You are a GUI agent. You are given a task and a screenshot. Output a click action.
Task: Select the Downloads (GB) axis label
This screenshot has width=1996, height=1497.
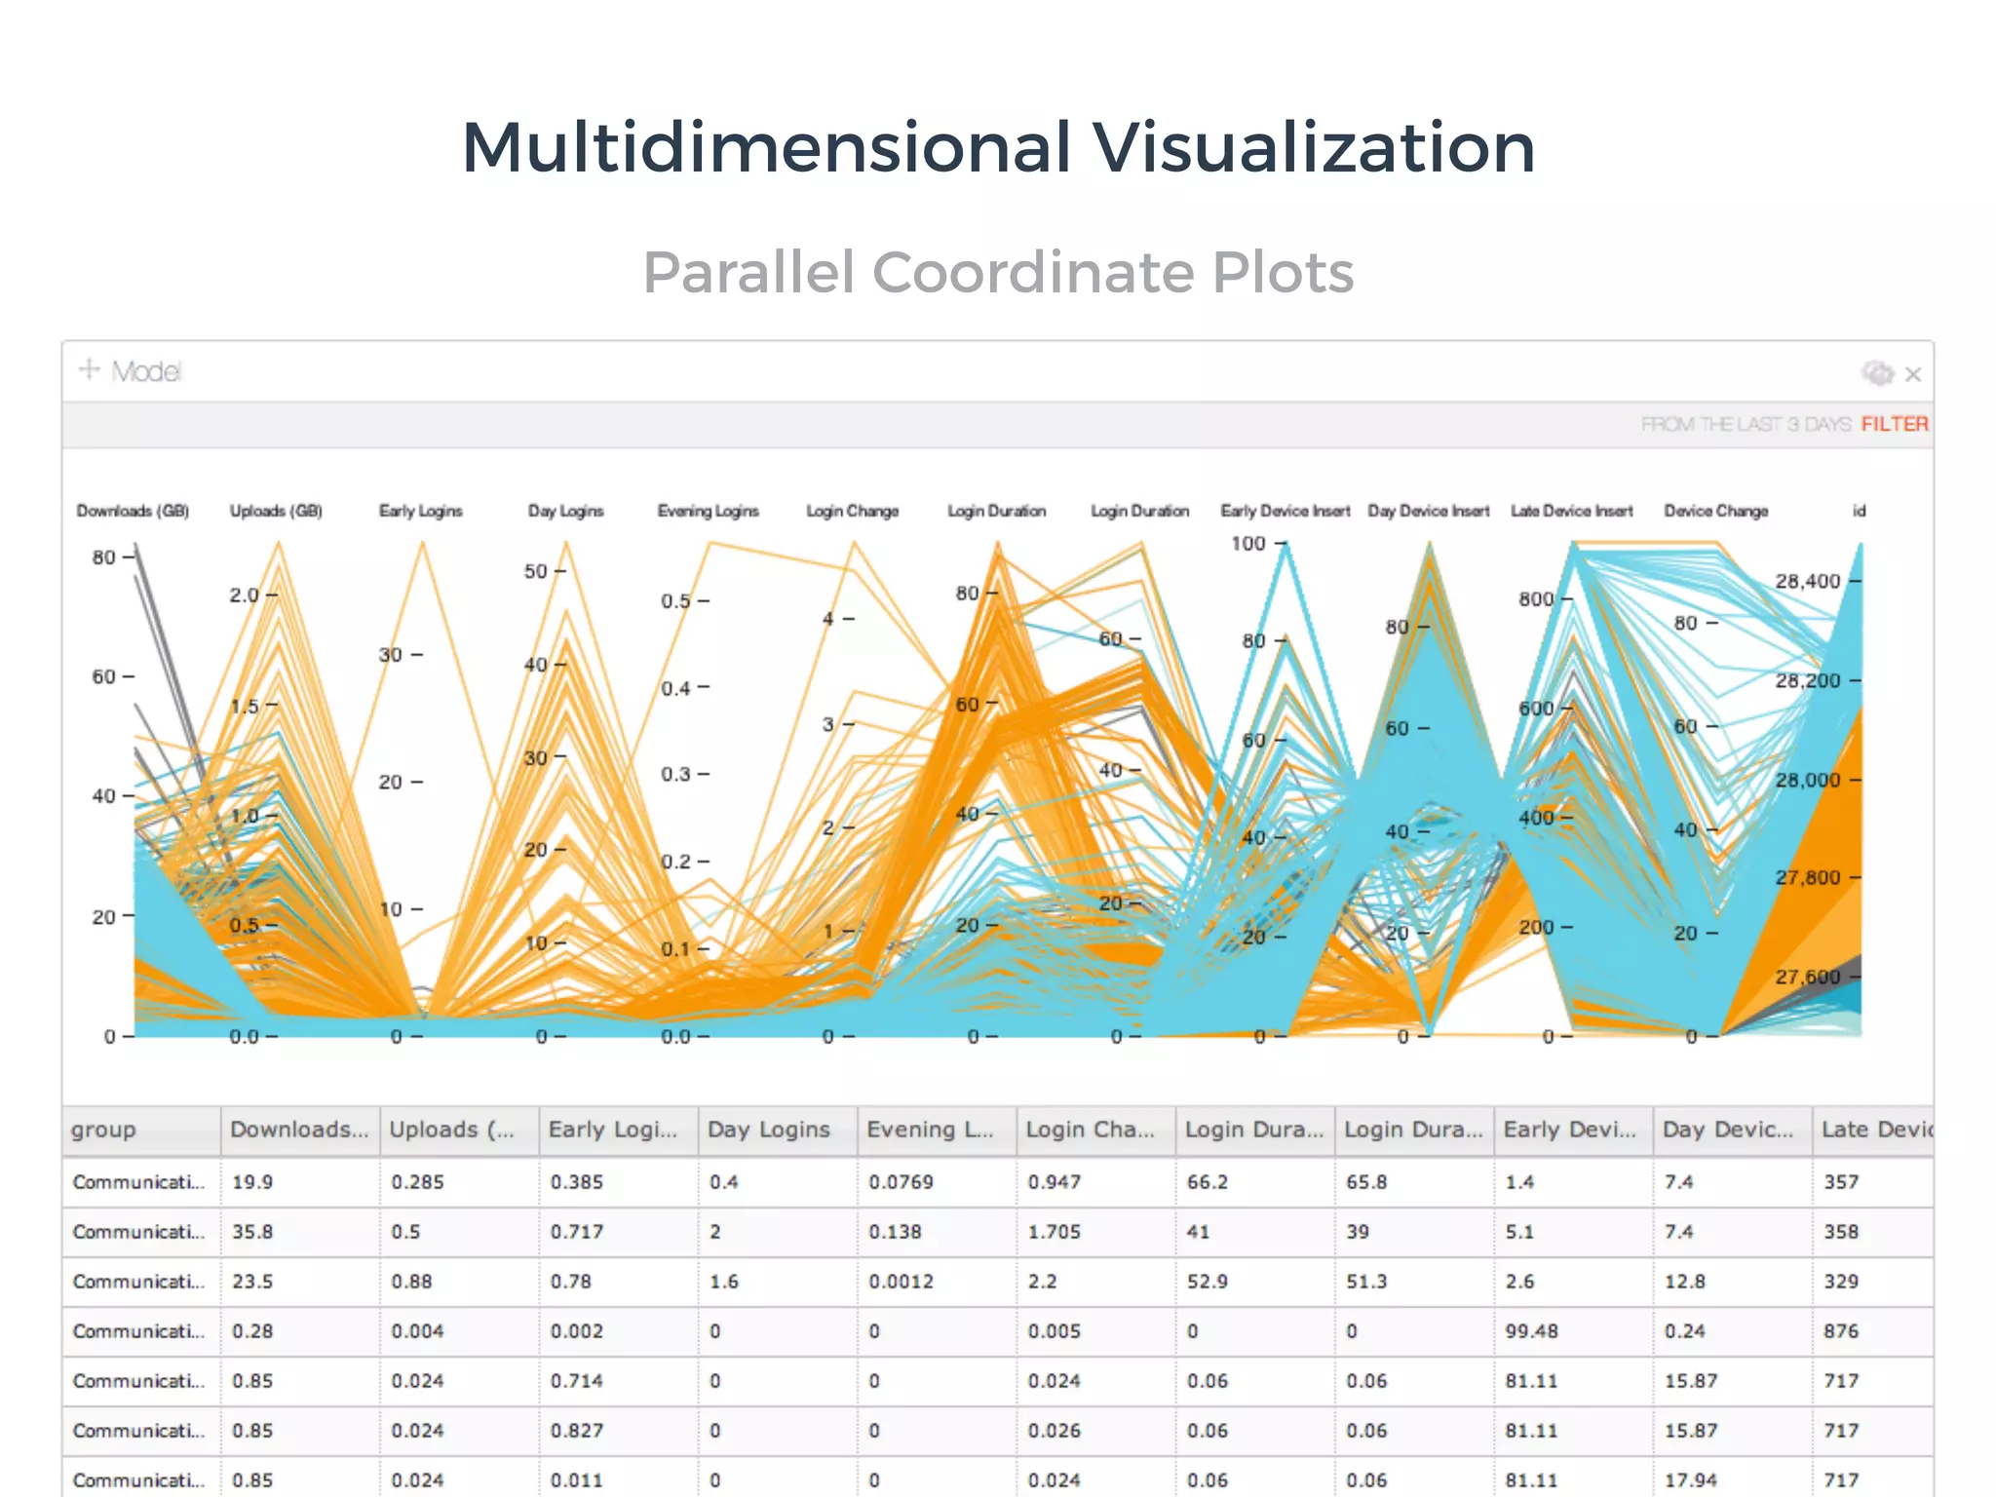(133, 511)
